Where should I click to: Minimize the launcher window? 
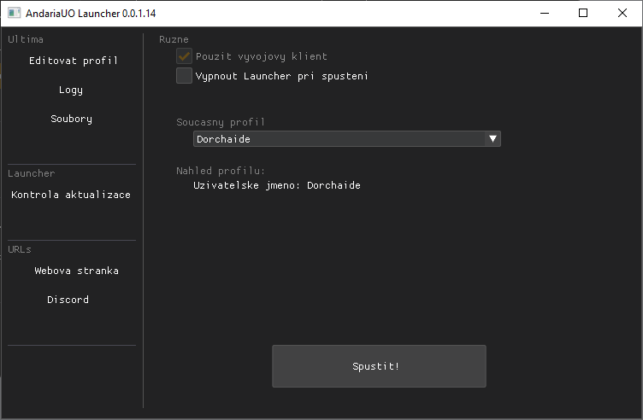(544, 14)
